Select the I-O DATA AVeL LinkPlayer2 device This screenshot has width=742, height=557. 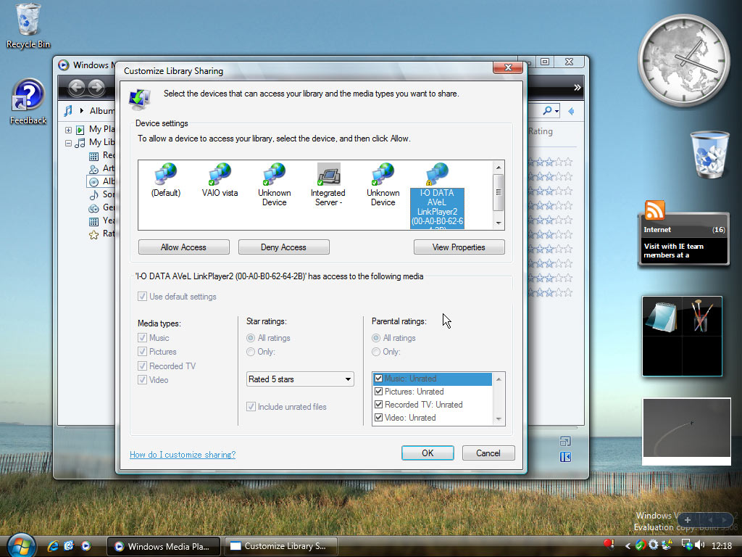pyautogui.click(x=437, y=196)
